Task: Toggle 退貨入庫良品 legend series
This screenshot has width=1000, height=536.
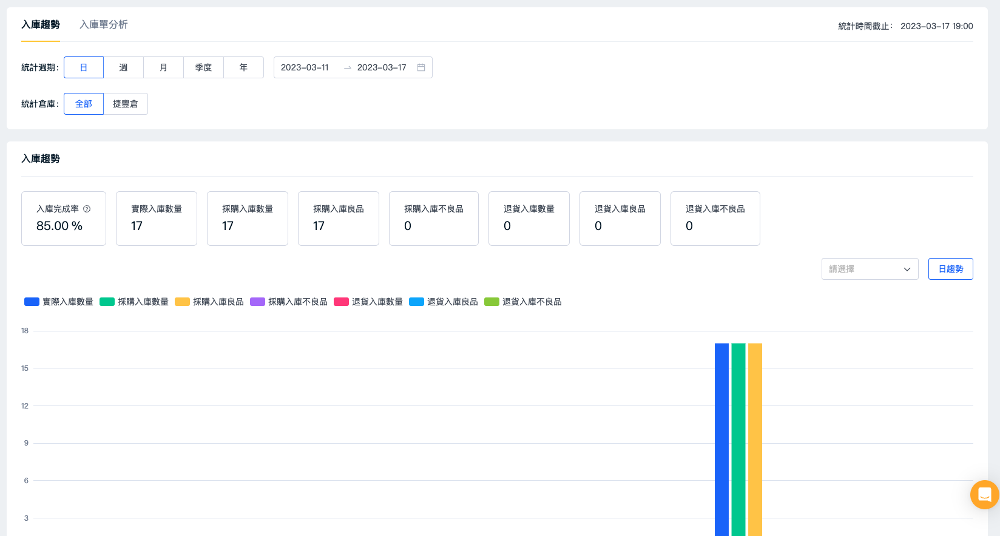Action: (x=444, y=302)
